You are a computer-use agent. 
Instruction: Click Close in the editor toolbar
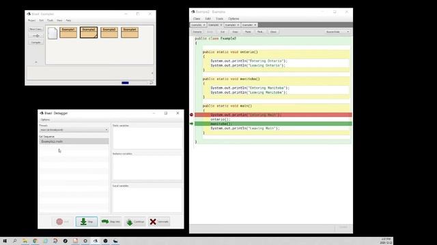(x=273, y=32)
